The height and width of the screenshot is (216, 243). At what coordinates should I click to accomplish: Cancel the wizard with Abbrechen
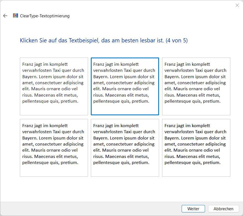[223, 209]
